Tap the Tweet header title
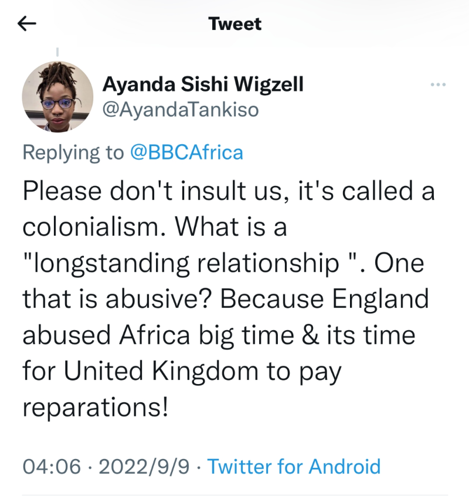Screen dimensions: 469x496 click(235, 24)
